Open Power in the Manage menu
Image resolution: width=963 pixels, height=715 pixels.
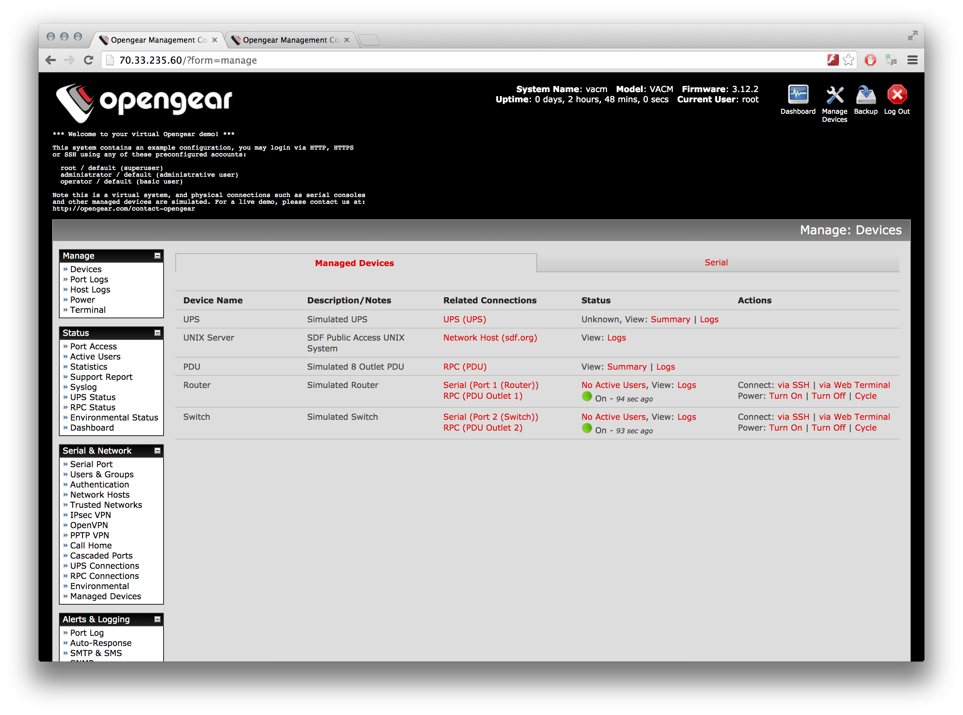pyautogui.click(x=82, y=300)
